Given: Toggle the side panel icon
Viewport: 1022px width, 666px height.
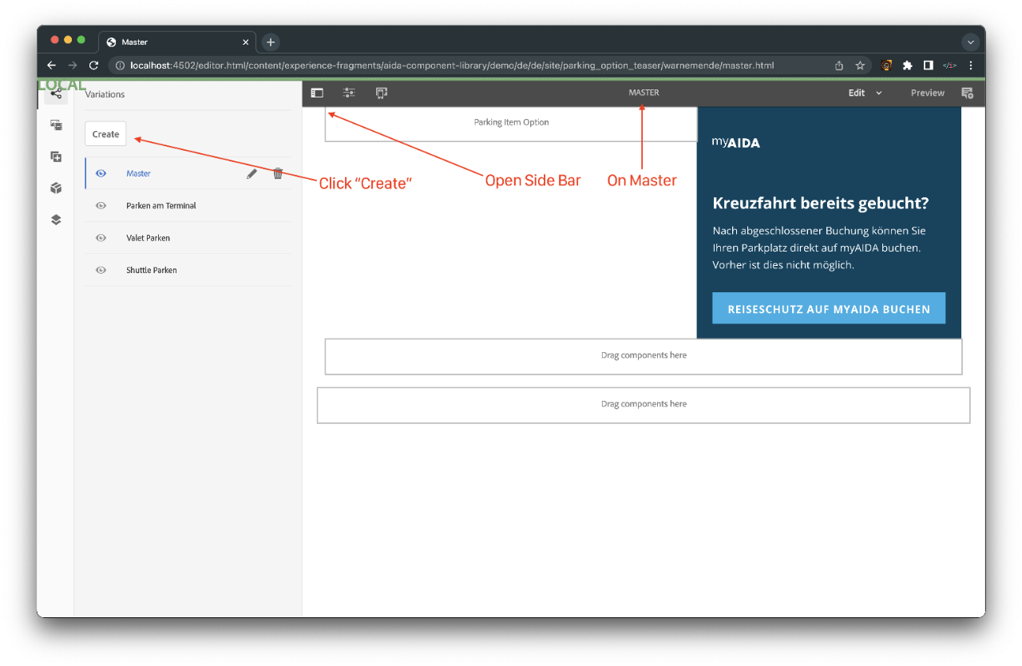Looking at the screenshot, I should [x=317, y=93].
